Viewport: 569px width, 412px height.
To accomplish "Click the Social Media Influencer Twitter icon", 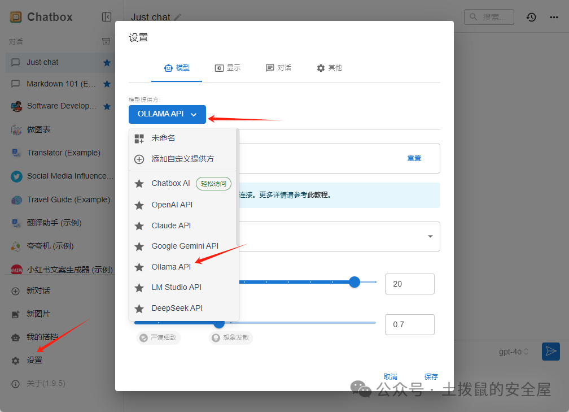I will pyautogui.click(x=16, y=176).
